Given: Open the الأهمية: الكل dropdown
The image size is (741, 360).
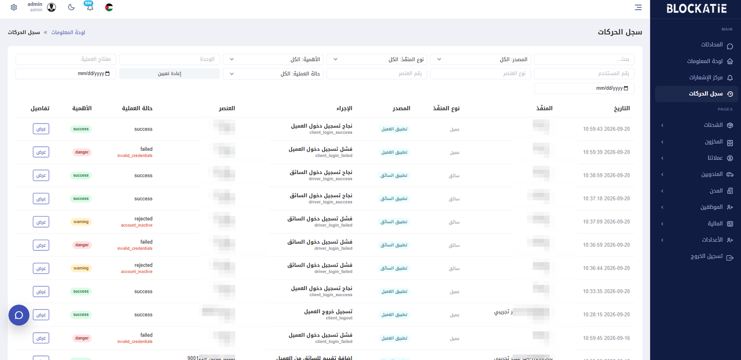Looking at the screenshot, I should [273, 59].
